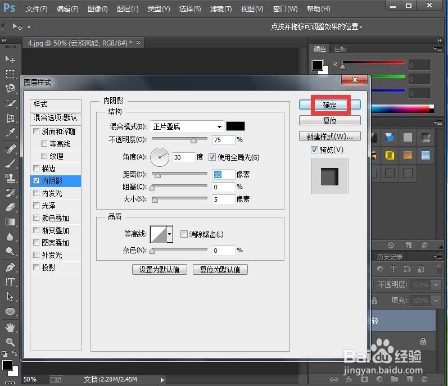This screenshot has height=386, width=448.
Task: Open 编辑(E) menu
Action: (67, 9)
